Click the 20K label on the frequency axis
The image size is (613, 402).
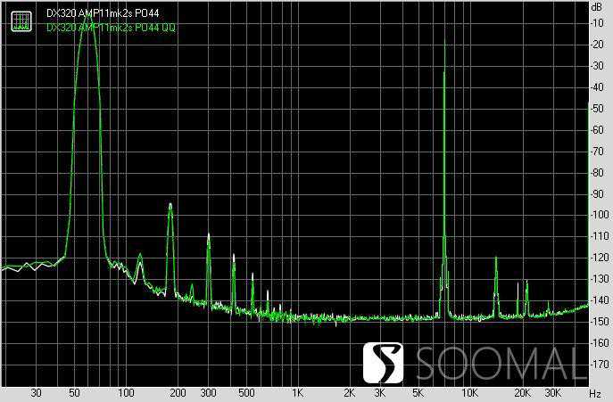522,392
